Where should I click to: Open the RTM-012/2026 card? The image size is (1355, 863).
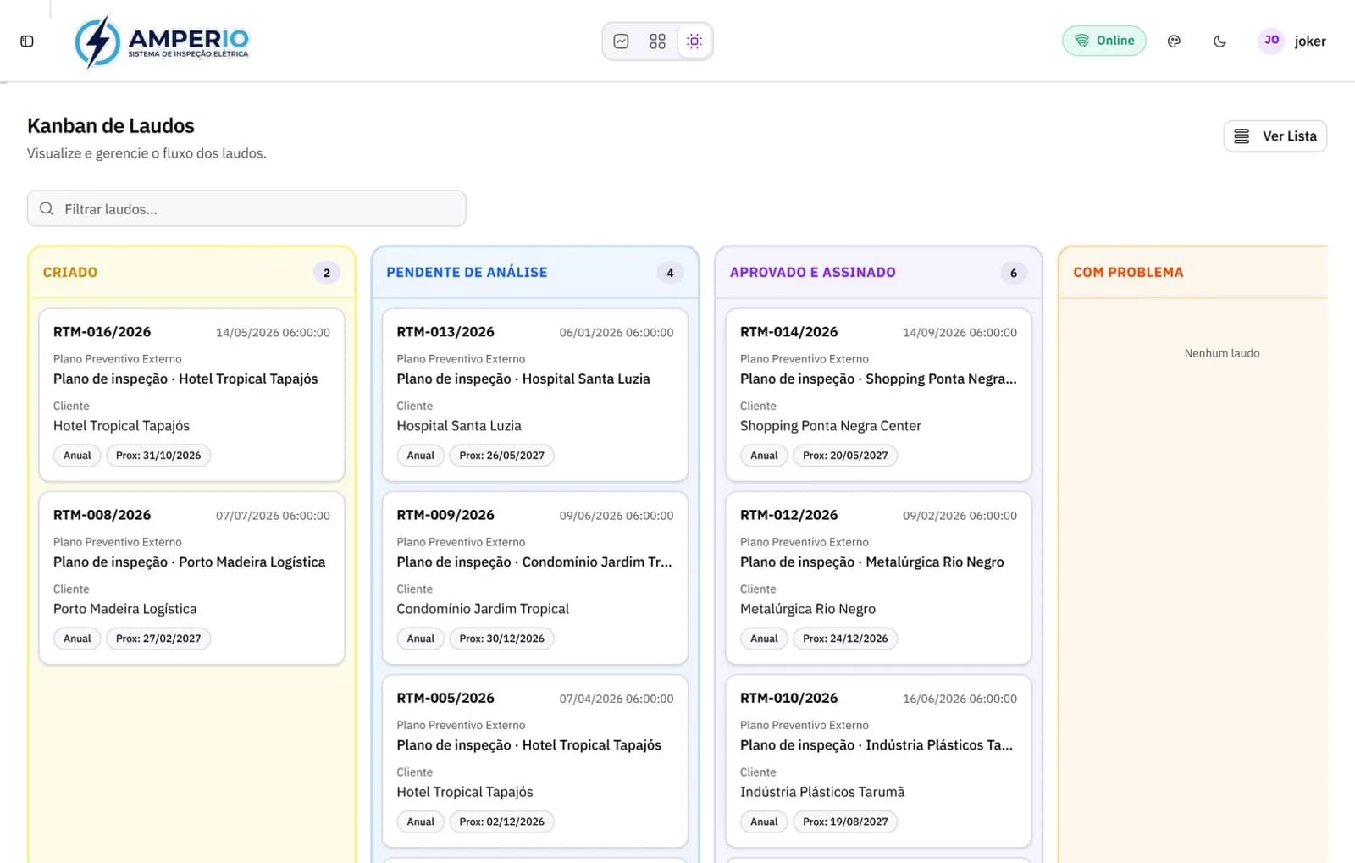click(878, 578)
